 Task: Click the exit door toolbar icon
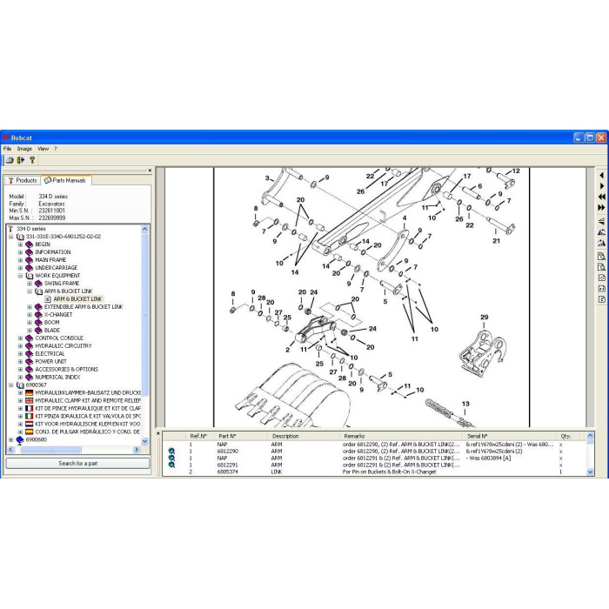21,159
